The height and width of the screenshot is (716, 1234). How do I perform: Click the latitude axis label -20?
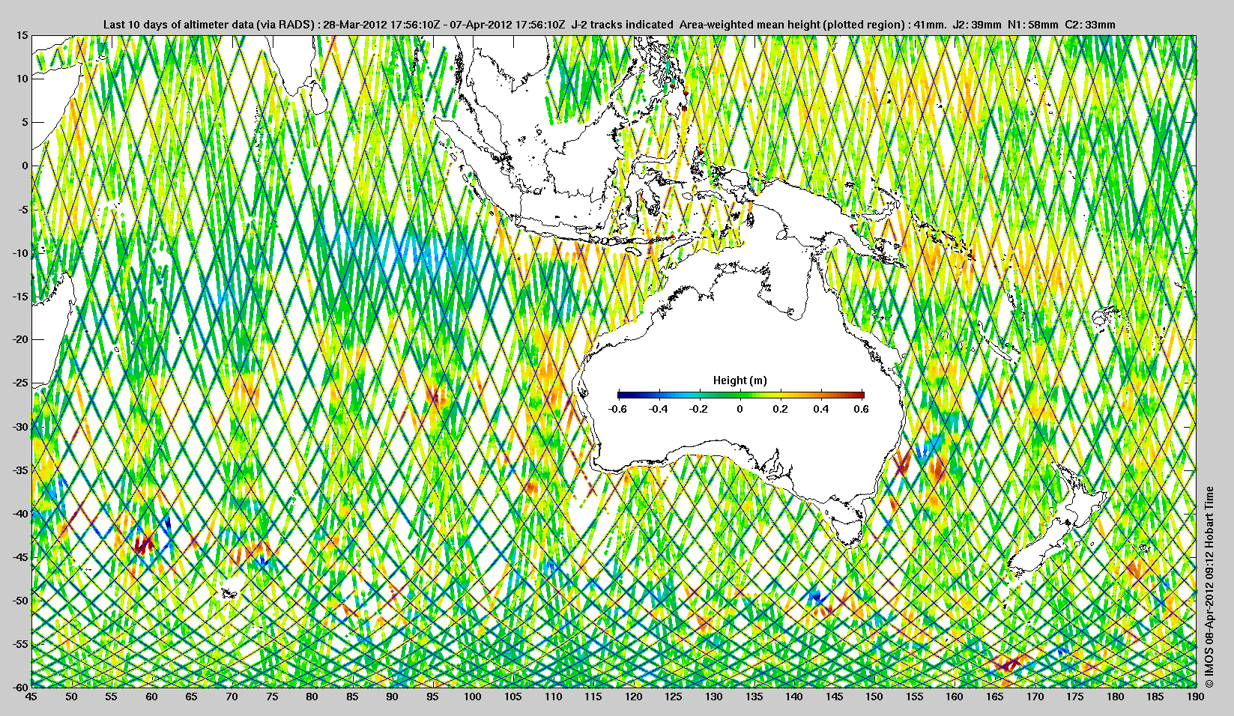coord(20,339)
